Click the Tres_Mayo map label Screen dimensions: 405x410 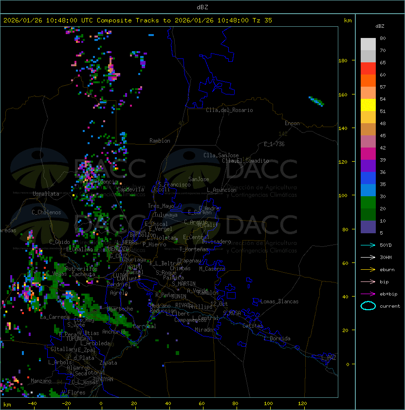point(161,206)
